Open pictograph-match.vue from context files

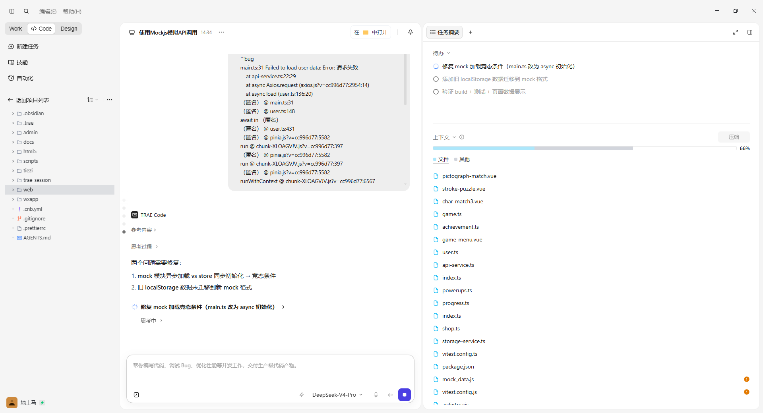point(469,176)
